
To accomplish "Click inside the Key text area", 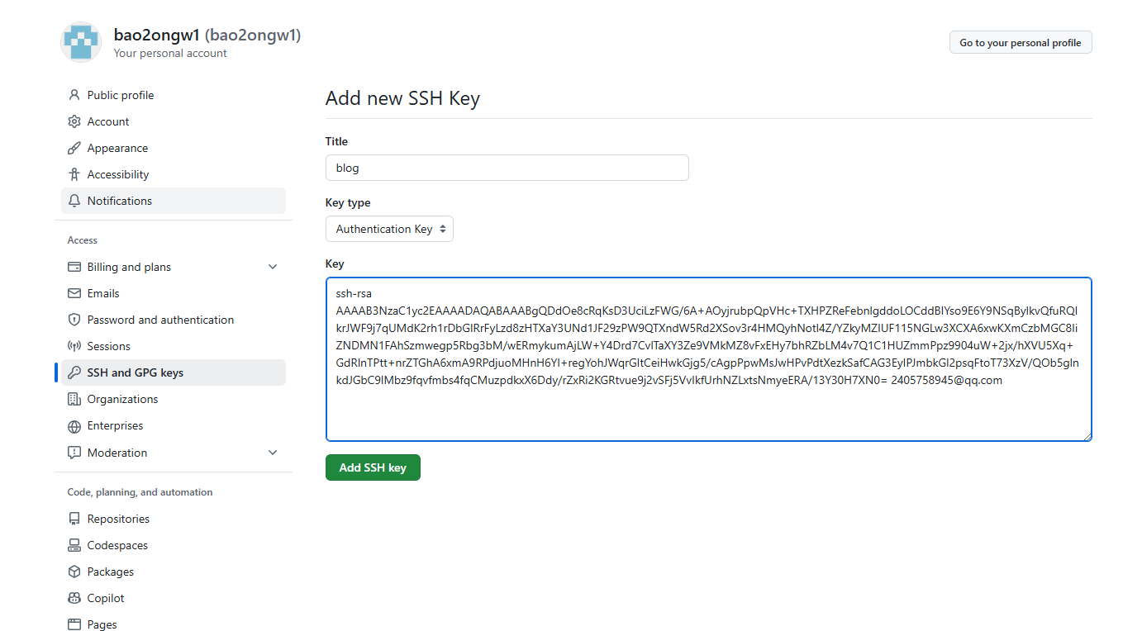I will tap(709, 359).
